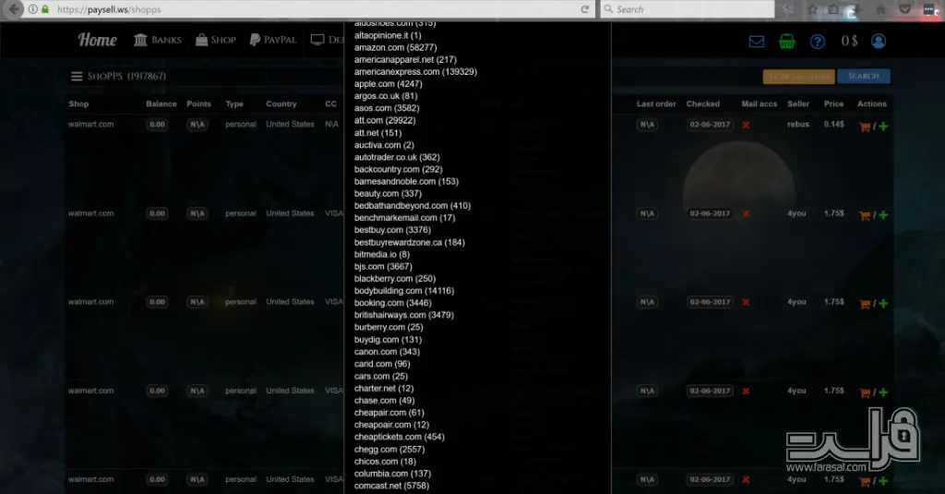This screenshot has height=494, width=945.
Task: Click the Last order column header
Action: (x=656, y=103)
